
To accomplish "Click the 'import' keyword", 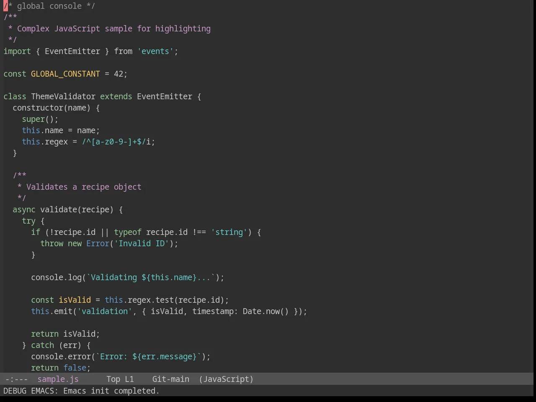I will [x=17, y=51].
